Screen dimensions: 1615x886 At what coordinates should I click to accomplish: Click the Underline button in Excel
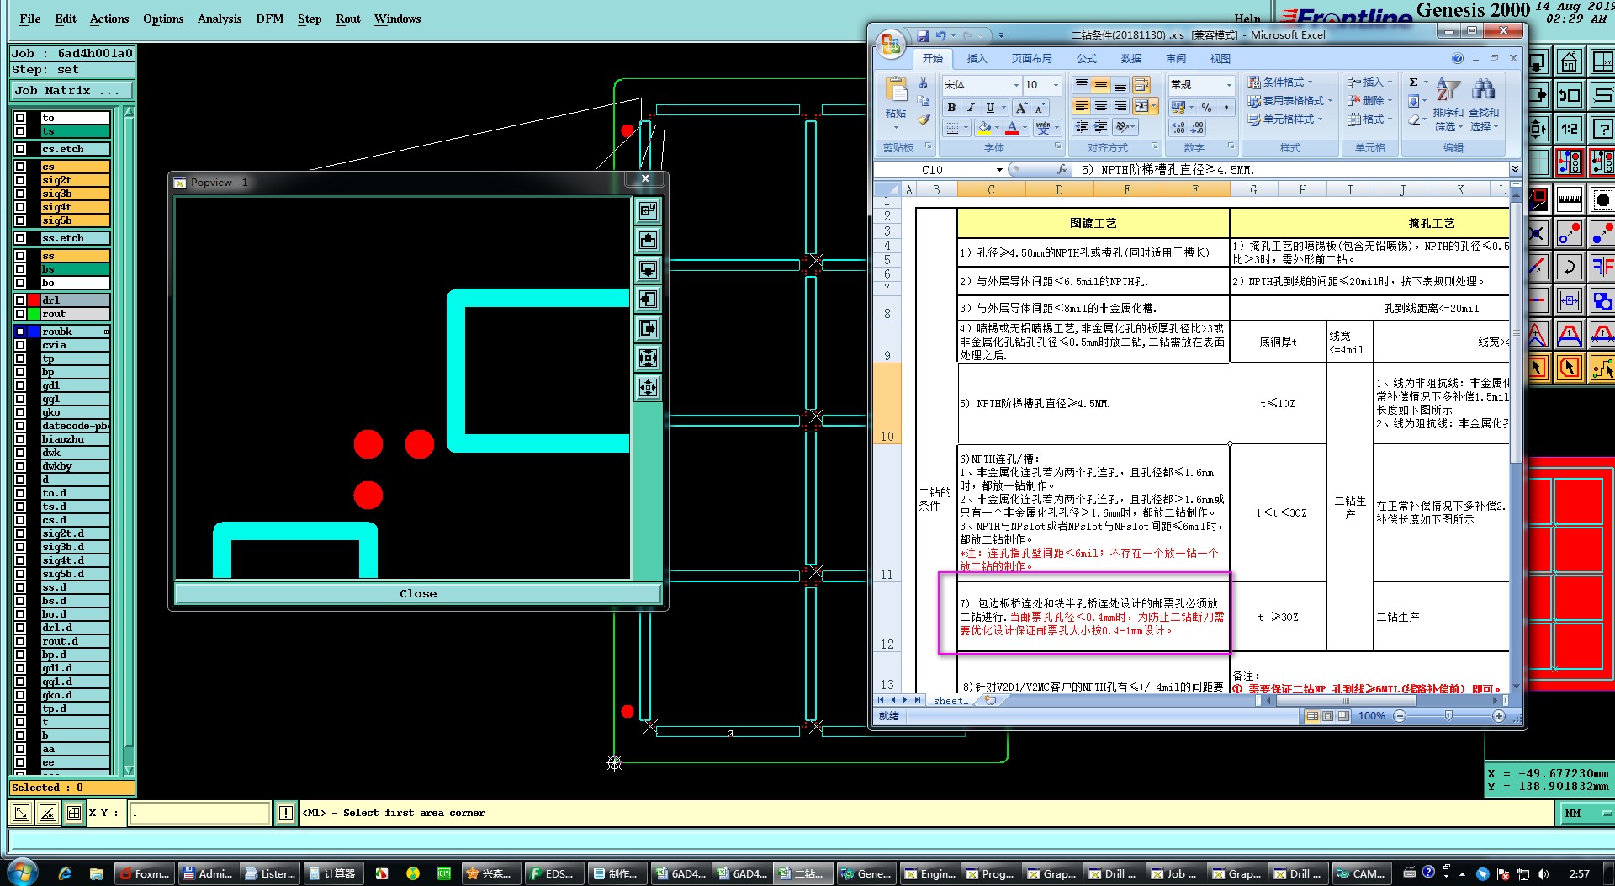pyautogui.click(x=990, y=108)
